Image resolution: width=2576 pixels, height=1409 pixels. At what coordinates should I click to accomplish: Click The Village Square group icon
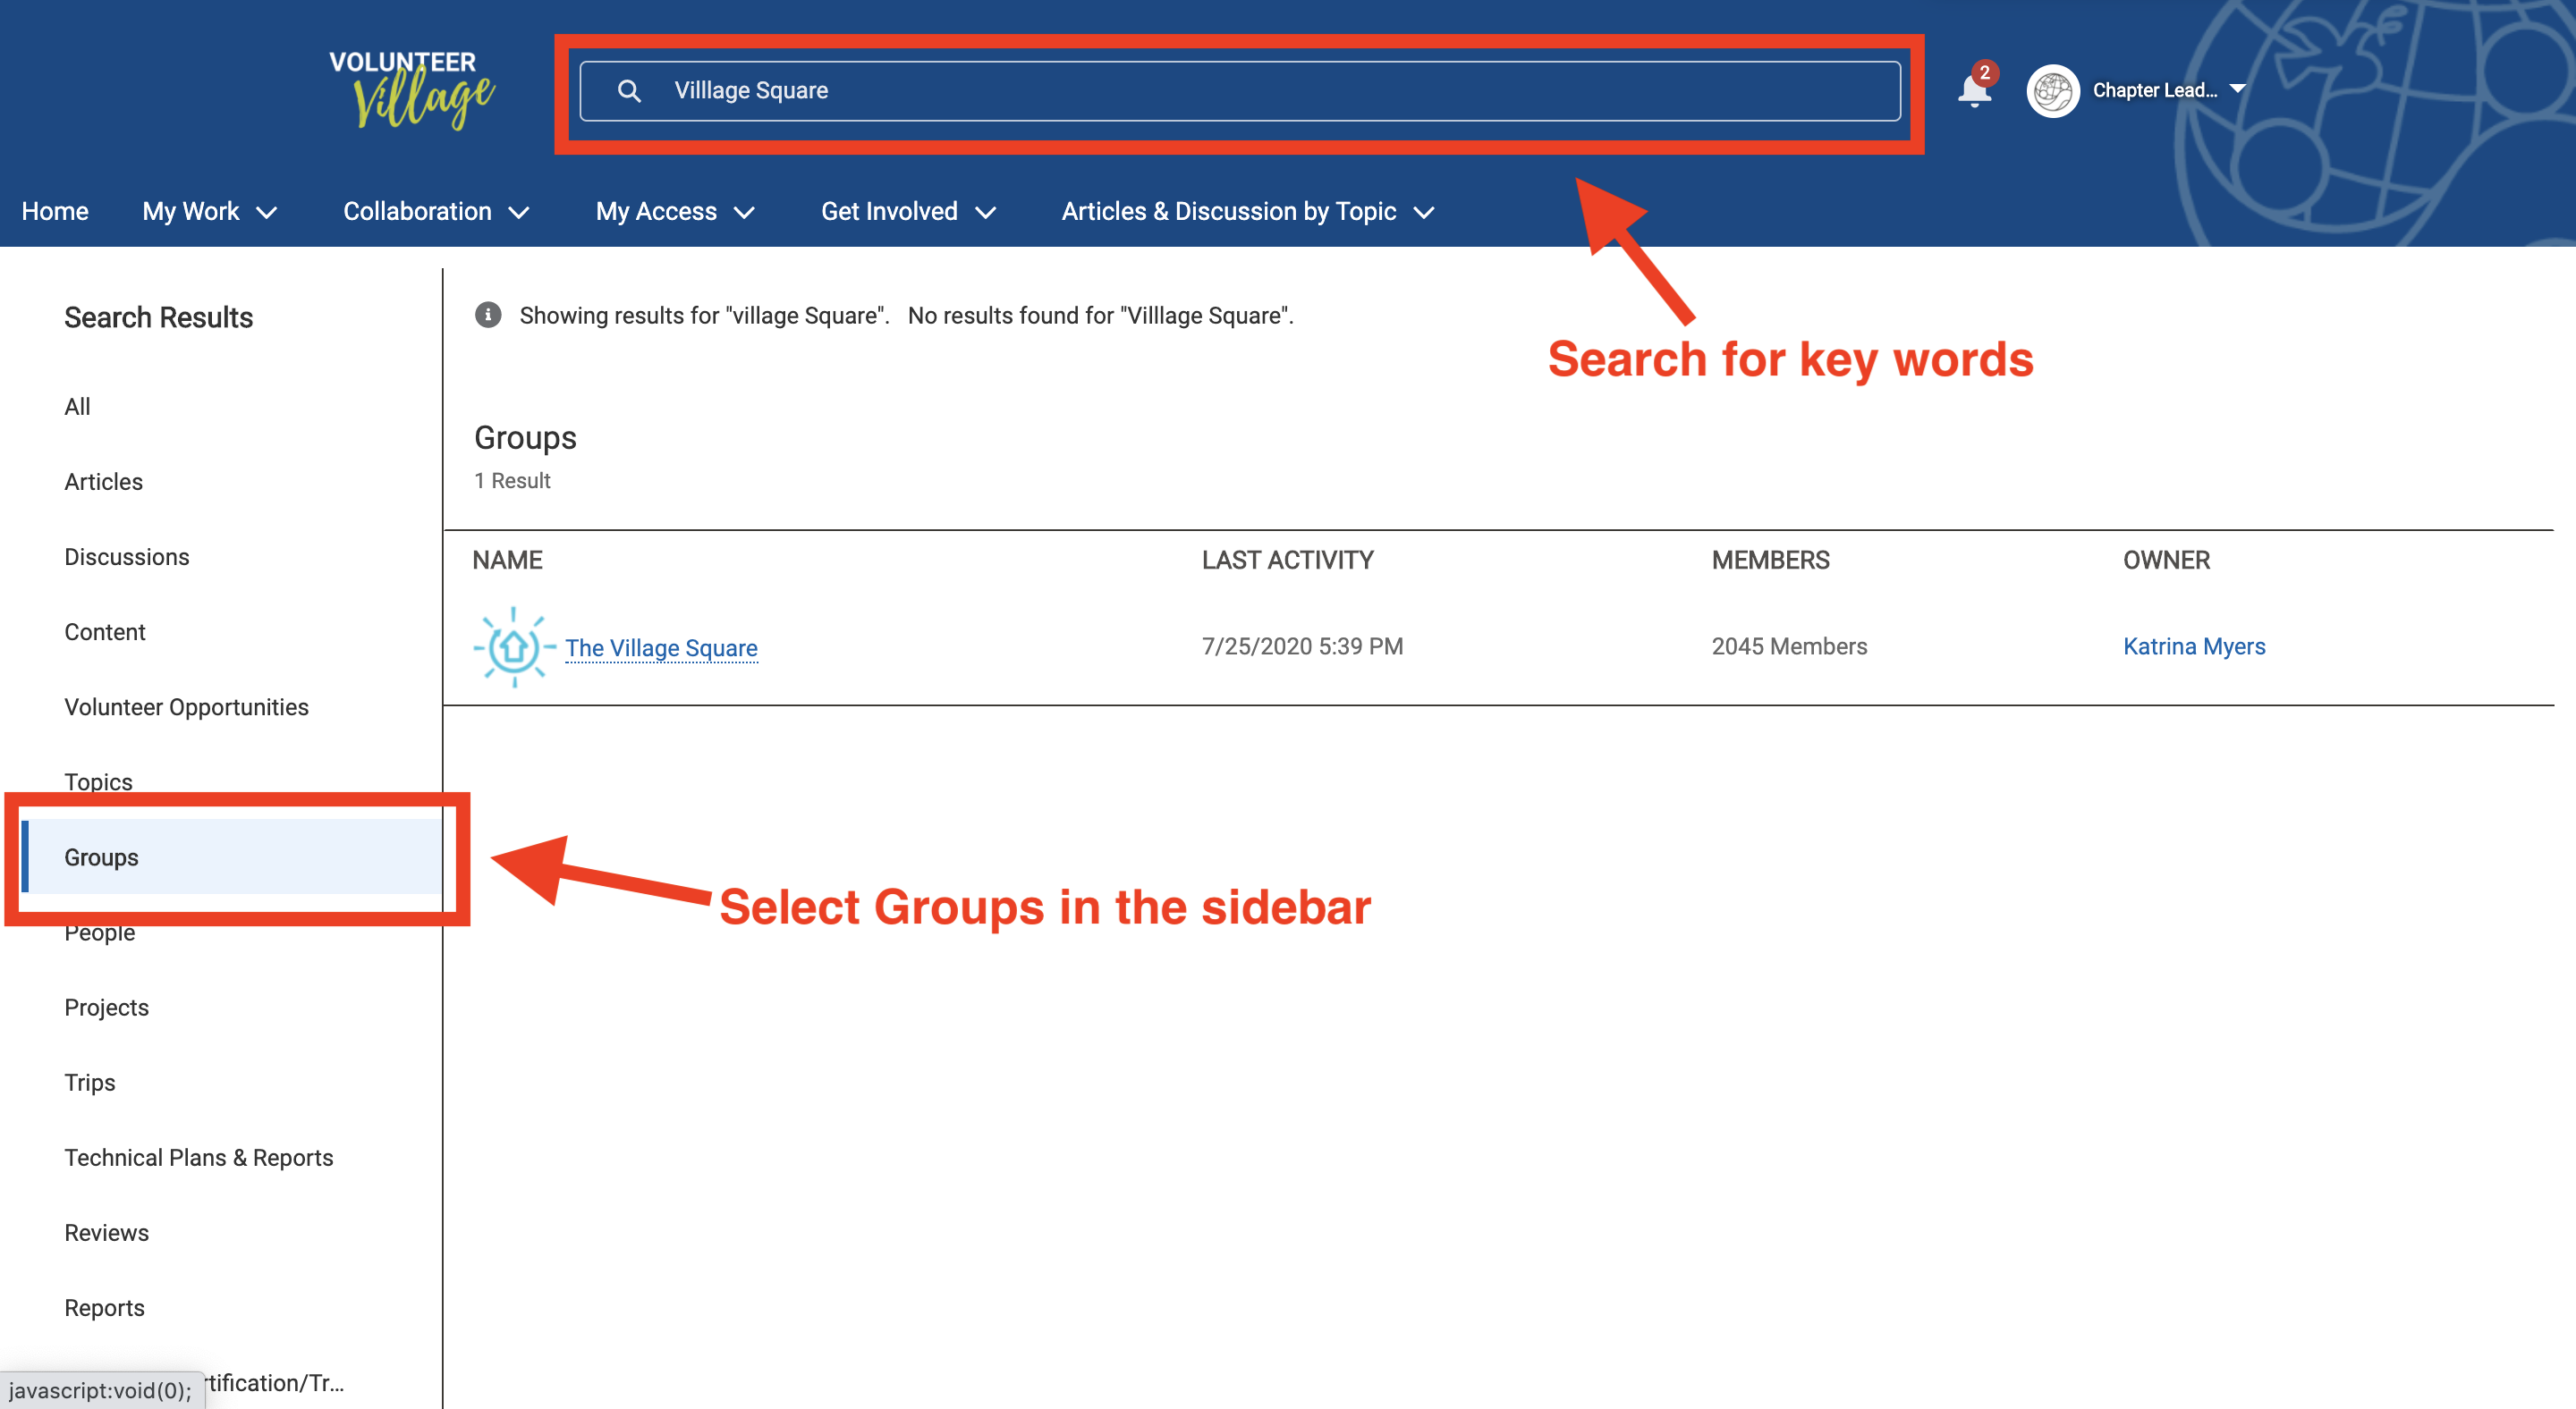click(513, 645)
